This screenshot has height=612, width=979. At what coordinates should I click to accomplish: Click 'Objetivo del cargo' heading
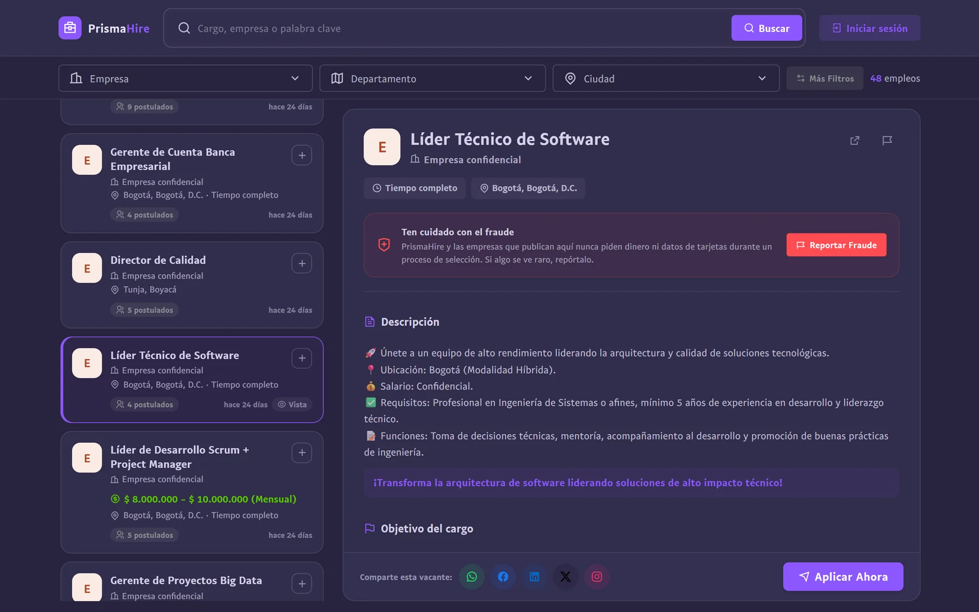(427, 529)
